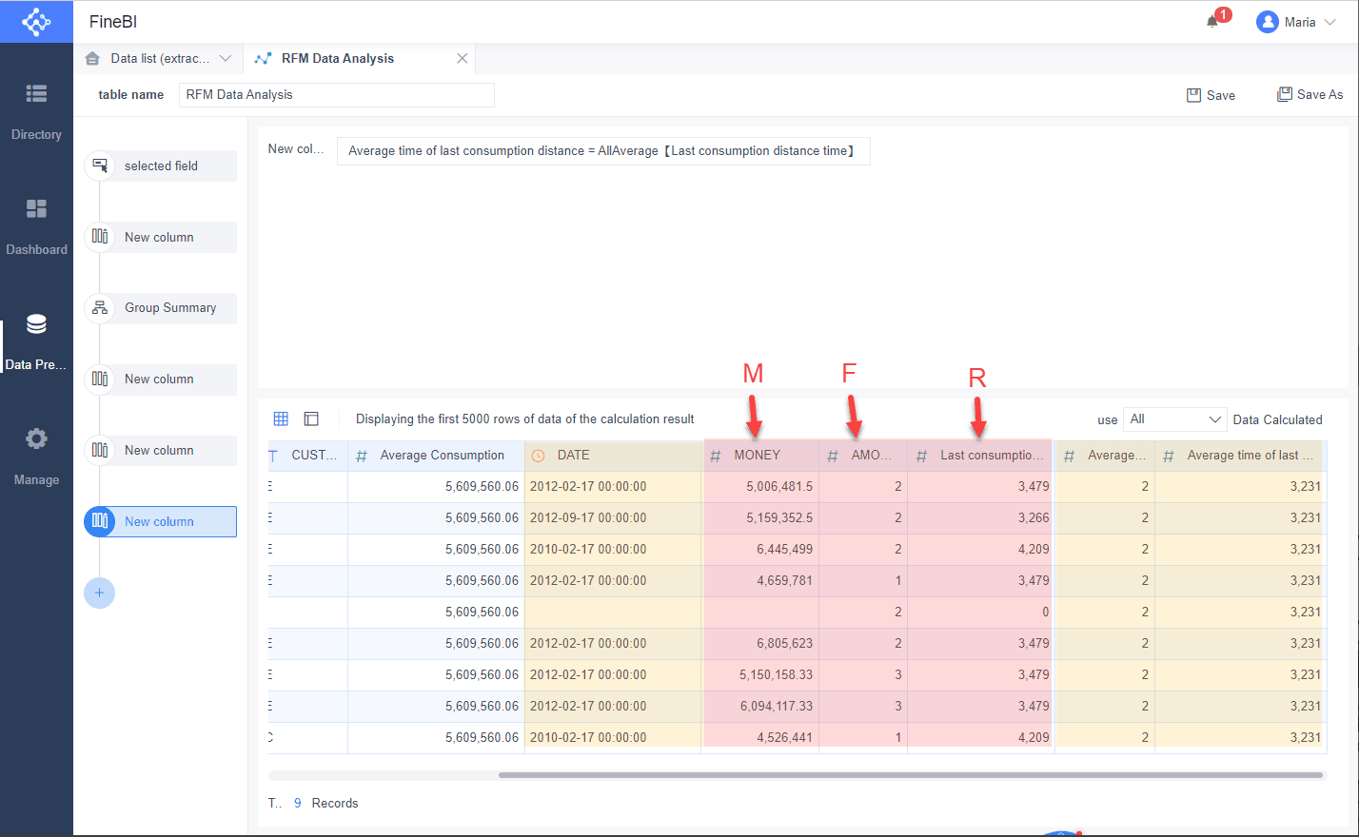Select the 'selected field' step
This screenshot has width=1359, height=837.
click(x=161, y=165)
